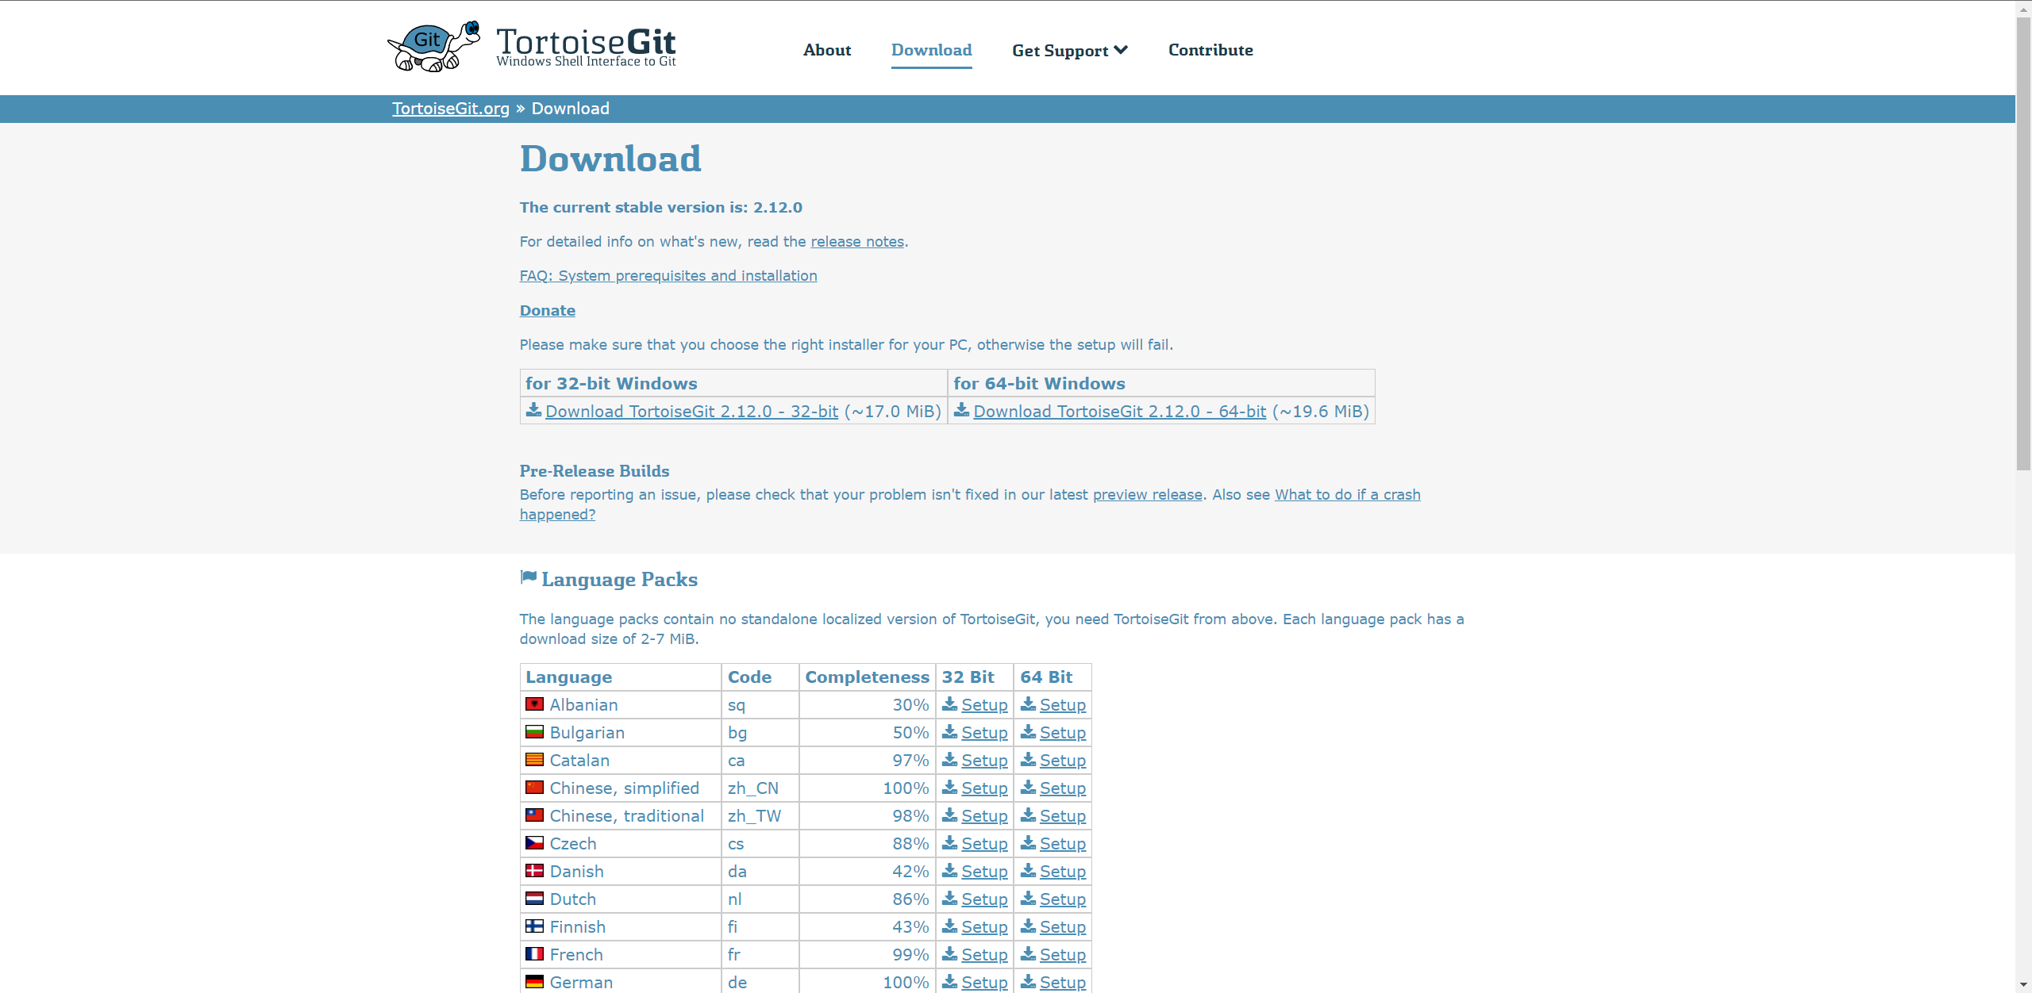This screenshot has width=2032, height=993.
Task: Open the release notes link
Action: click(857, 241)
